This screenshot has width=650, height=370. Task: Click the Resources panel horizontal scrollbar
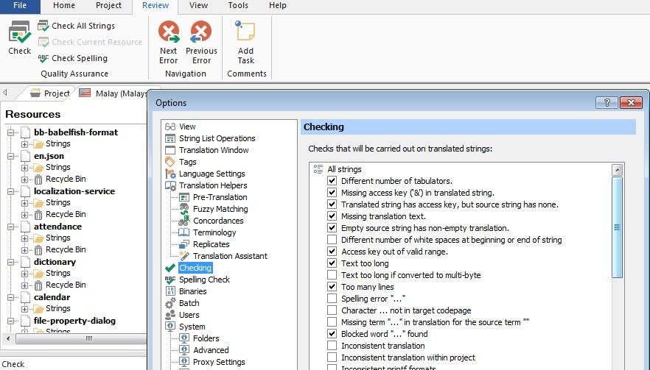click(x=81, y=338)
